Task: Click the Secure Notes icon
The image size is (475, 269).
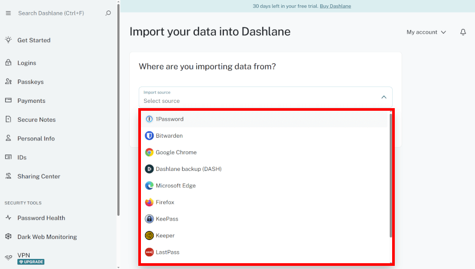Action: 8,119
